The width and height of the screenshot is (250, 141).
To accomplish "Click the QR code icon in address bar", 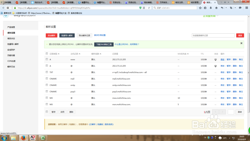I will (x=144, y=8).
